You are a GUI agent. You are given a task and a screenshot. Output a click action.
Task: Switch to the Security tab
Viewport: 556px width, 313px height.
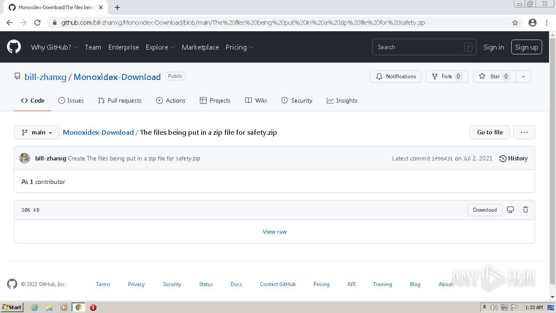297,100
